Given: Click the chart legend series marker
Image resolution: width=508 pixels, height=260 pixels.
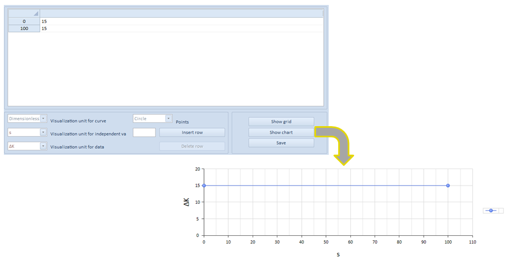Looking at the screenshot, I should click(x=490, y=210).
